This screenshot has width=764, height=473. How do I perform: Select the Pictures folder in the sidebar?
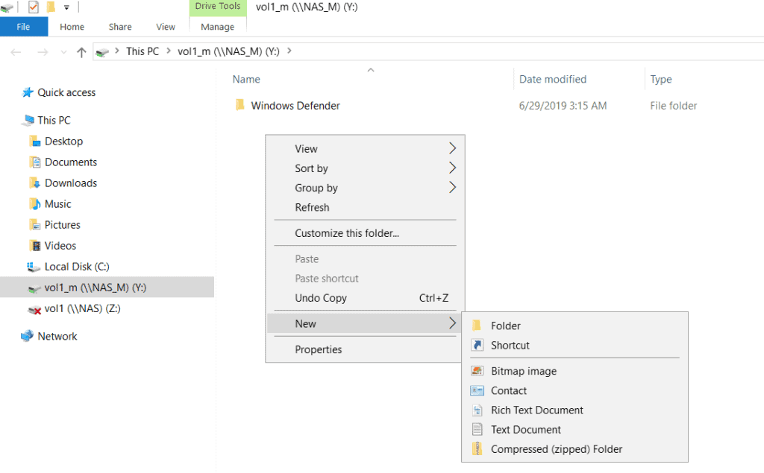(64, 224)
